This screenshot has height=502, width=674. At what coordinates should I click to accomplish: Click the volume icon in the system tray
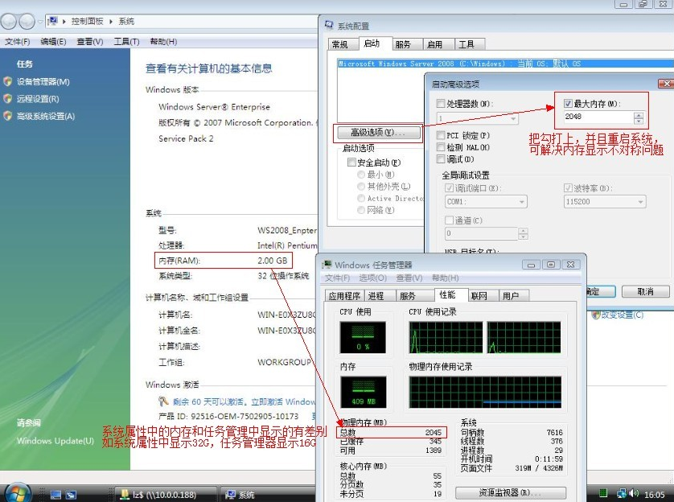coord(631,493)
